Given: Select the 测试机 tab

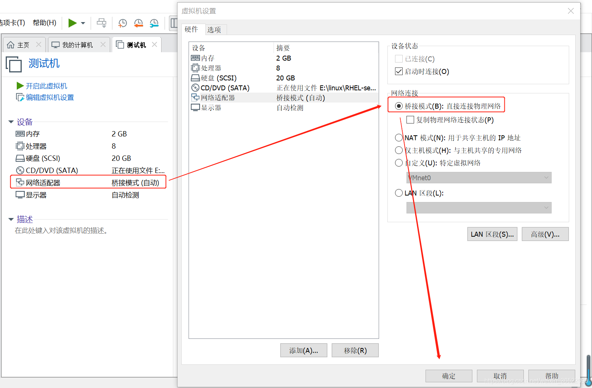Looking at the screenshot, I should point(136,45).
